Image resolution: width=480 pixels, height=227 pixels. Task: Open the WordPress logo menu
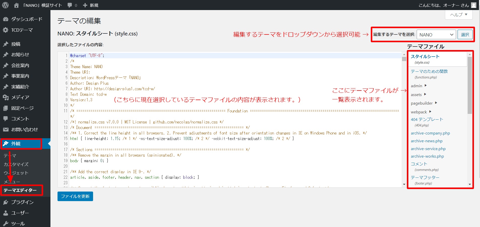pyautogui.click(x=5, y=5)
